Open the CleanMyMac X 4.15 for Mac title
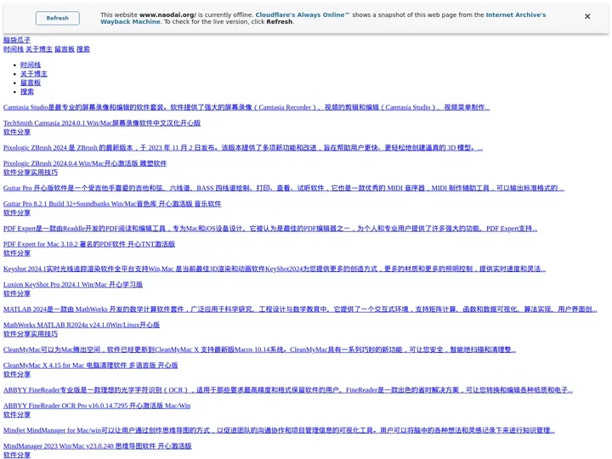 click(91, 365)
